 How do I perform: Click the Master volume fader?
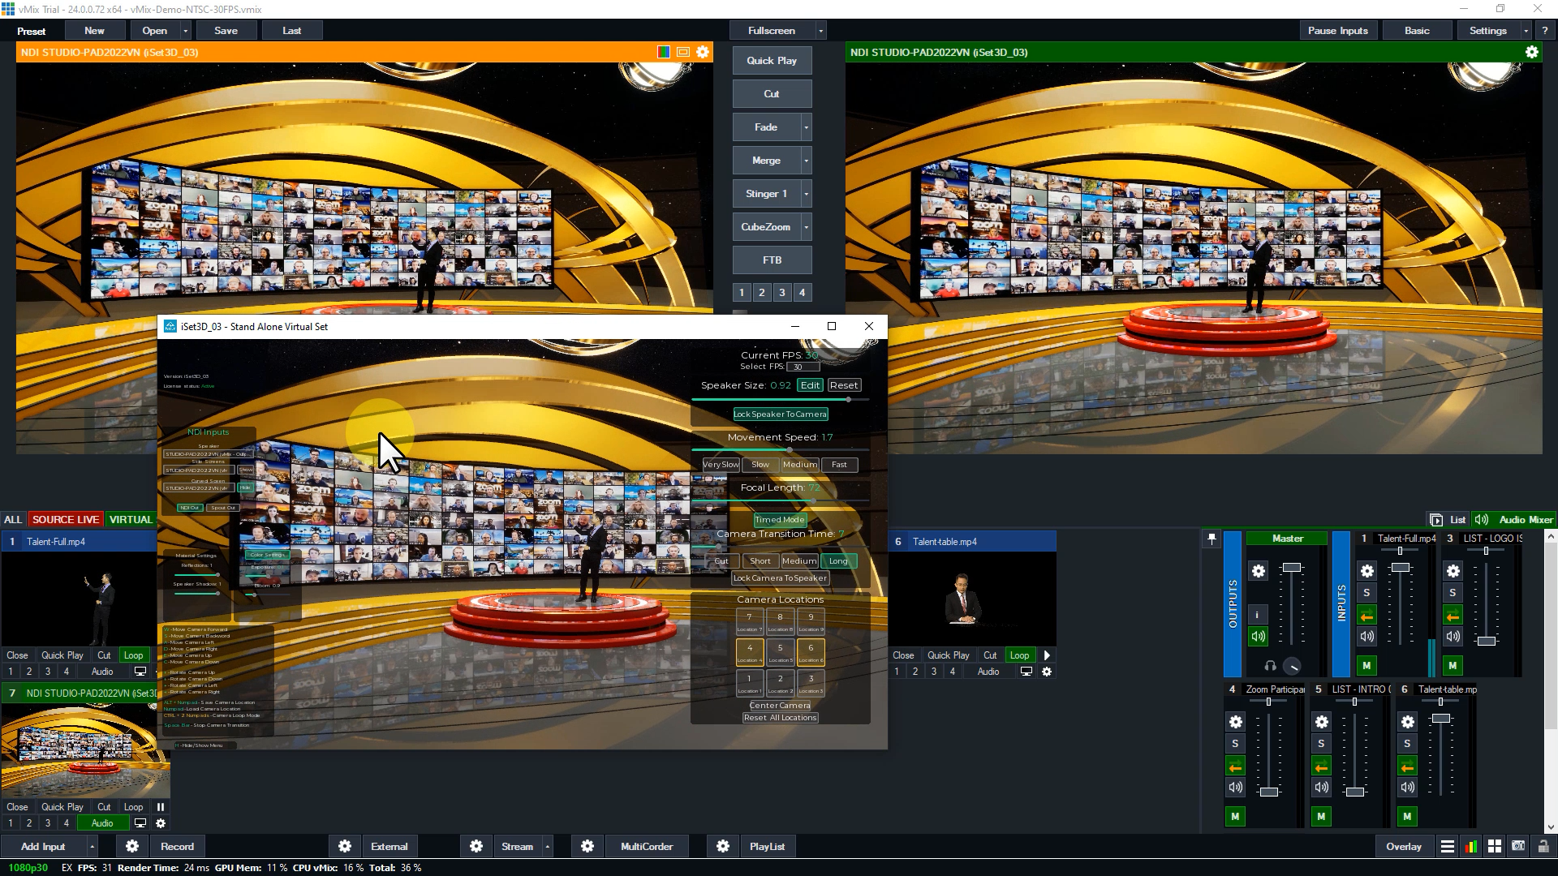click(1291, 567)
